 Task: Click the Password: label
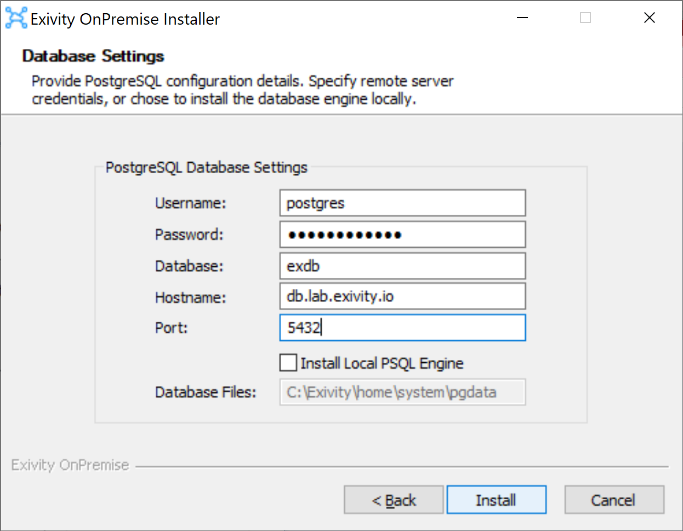(x=189, y=235)
